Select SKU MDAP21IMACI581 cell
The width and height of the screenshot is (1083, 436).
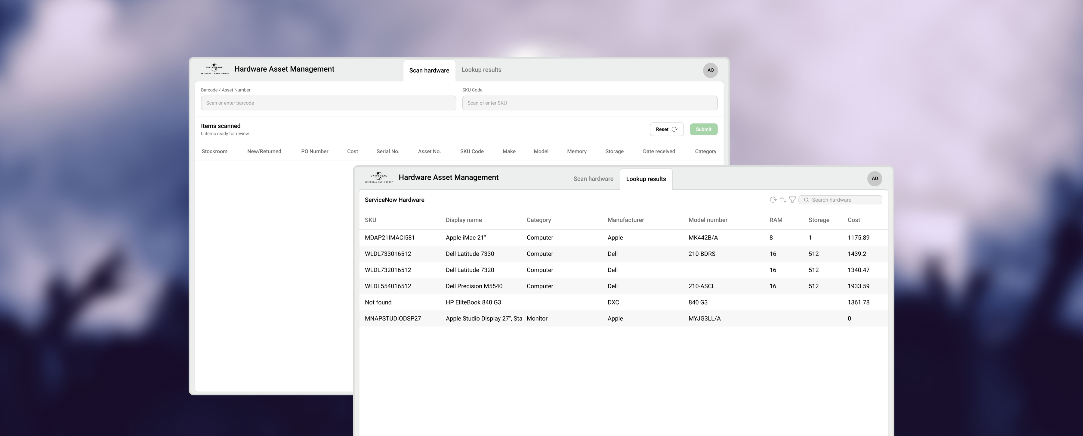pos(390,237)
